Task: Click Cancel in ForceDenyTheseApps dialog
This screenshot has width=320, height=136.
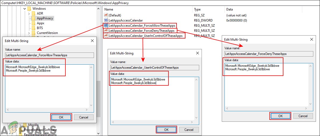Action: click(x=303, y=116)
